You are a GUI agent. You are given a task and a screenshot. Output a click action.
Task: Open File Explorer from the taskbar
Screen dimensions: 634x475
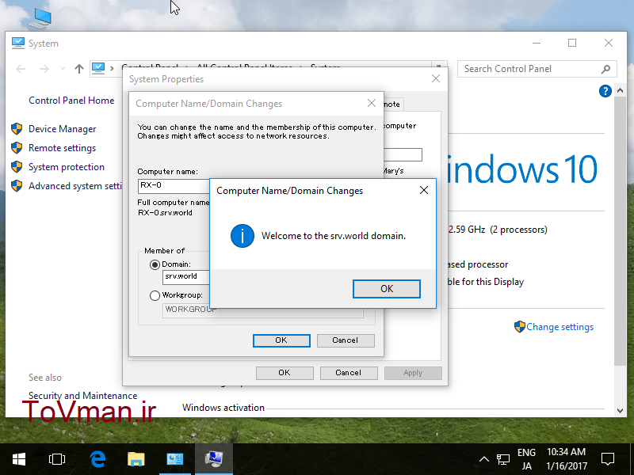click(136, 459)
